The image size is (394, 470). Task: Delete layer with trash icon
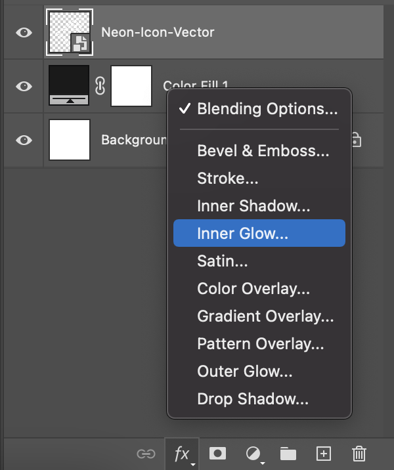359,454
